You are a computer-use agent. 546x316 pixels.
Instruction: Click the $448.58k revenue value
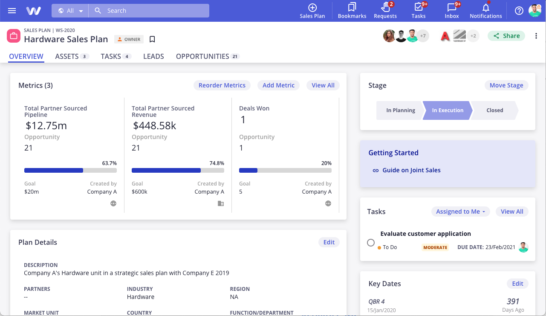(x=155, y=126)
